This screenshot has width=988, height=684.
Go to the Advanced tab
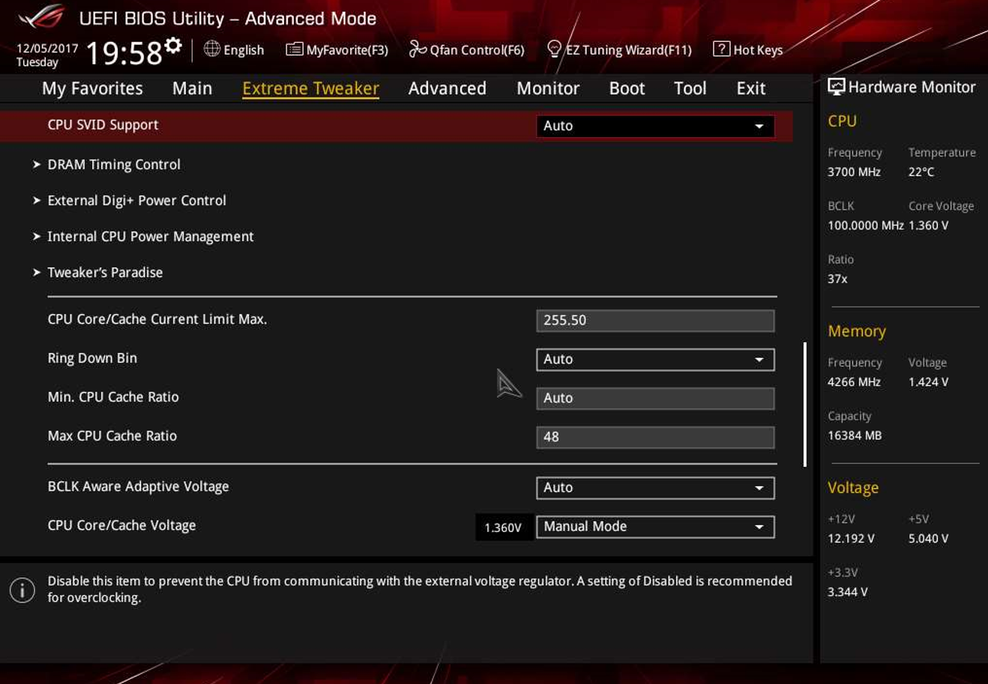click(x=448, y=88)
